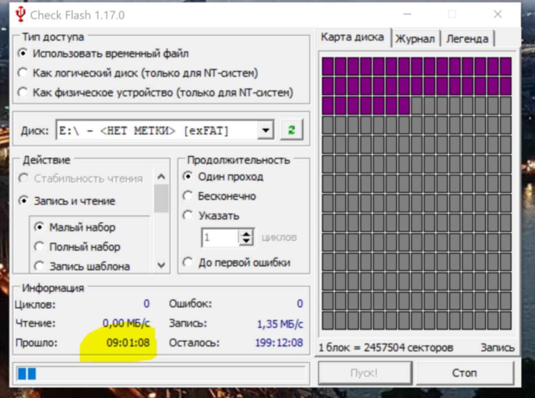Choose 'Полный набор' test option
The image size is (535, 398).
click(x=39, y=247)
